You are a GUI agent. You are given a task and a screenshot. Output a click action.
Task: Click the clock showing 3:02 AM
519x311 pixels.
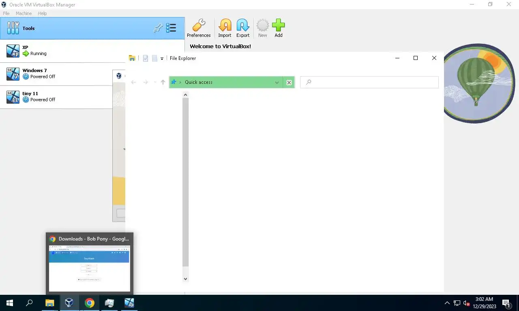pos(484,299)
